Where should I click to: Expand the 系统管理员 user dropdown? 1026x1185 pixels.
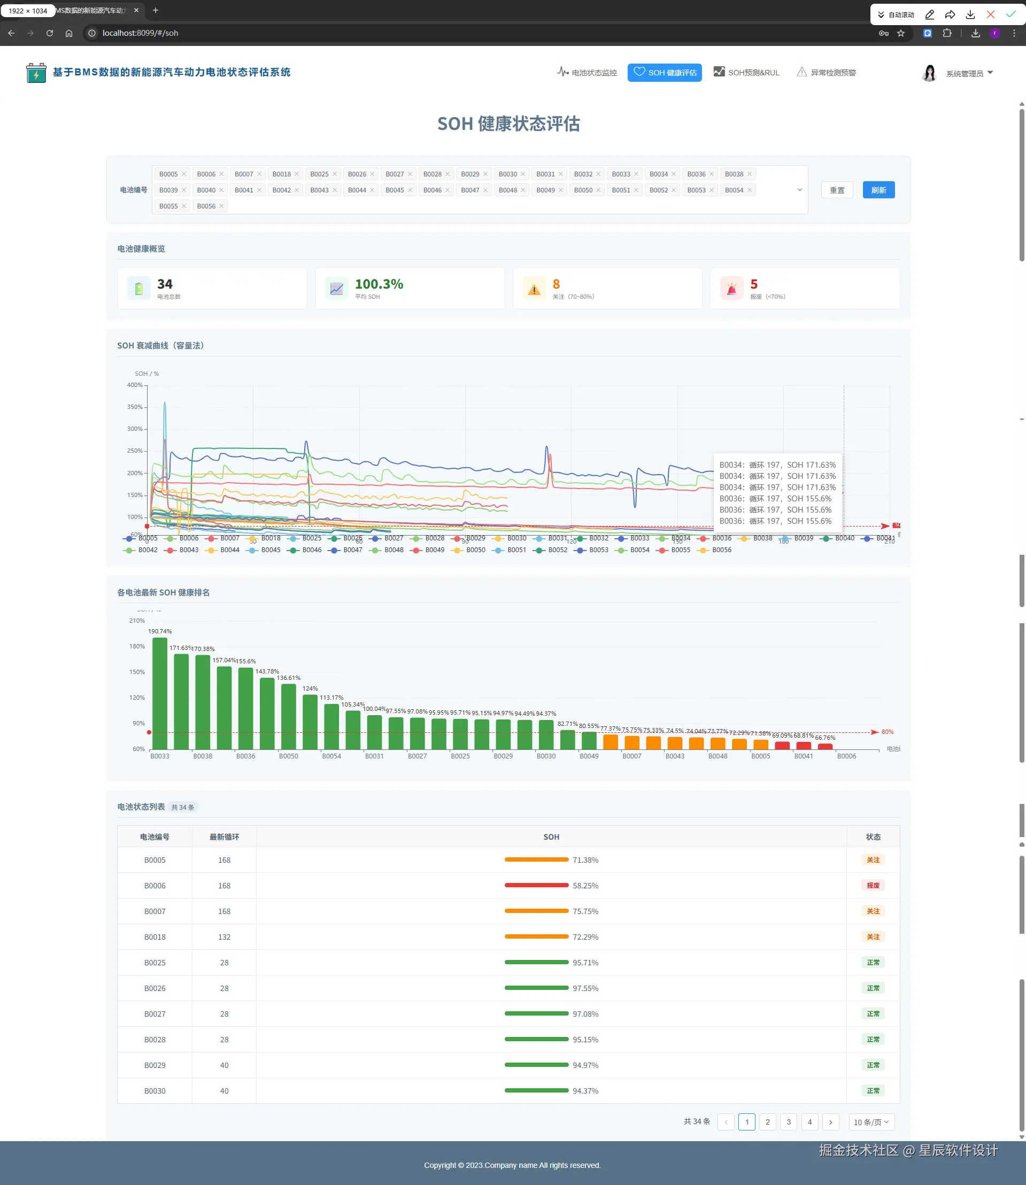[x=969, y=73]
